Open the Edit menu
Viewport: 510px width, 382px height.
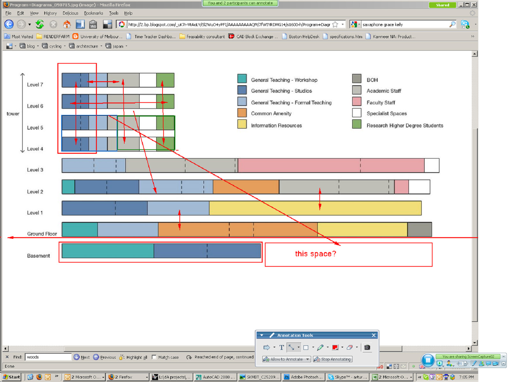[20, 13]
